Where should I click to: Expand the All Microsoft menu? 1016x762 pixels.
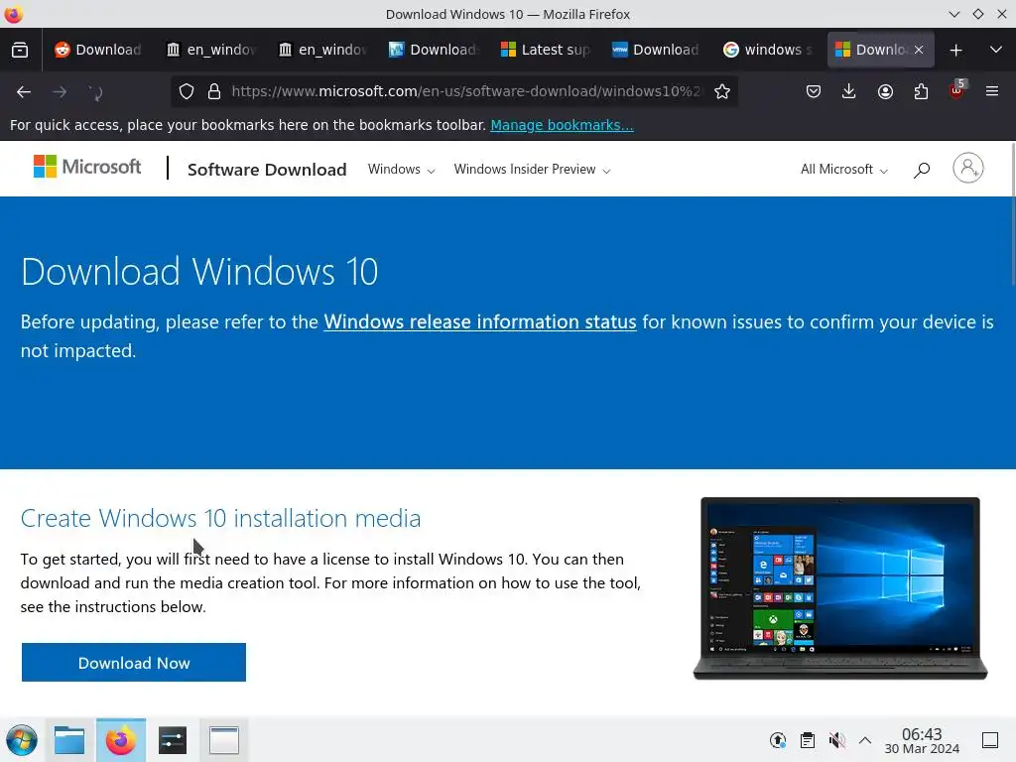coord(844,170)
